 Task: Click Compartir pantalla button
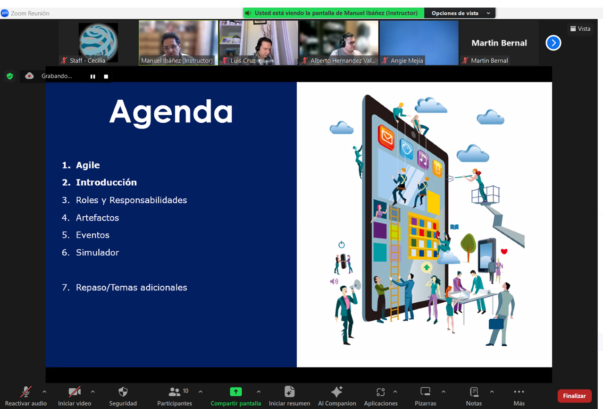235,392
